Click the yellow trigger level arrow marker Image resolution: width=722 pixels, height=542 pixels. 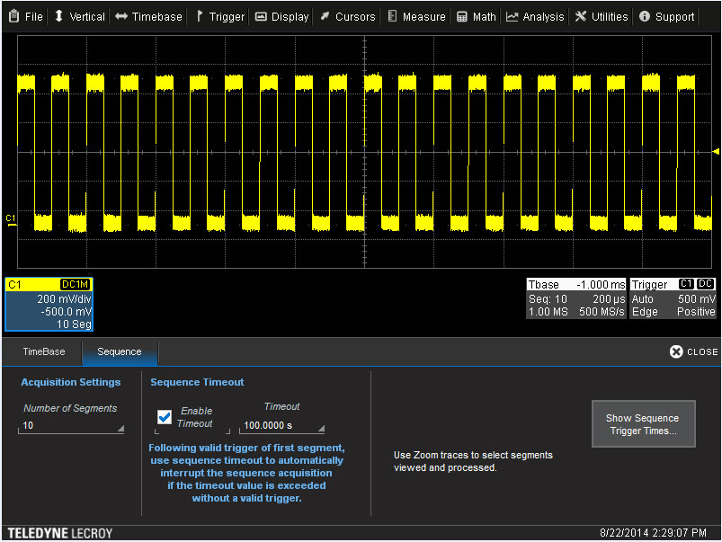(x=716, y=151)
